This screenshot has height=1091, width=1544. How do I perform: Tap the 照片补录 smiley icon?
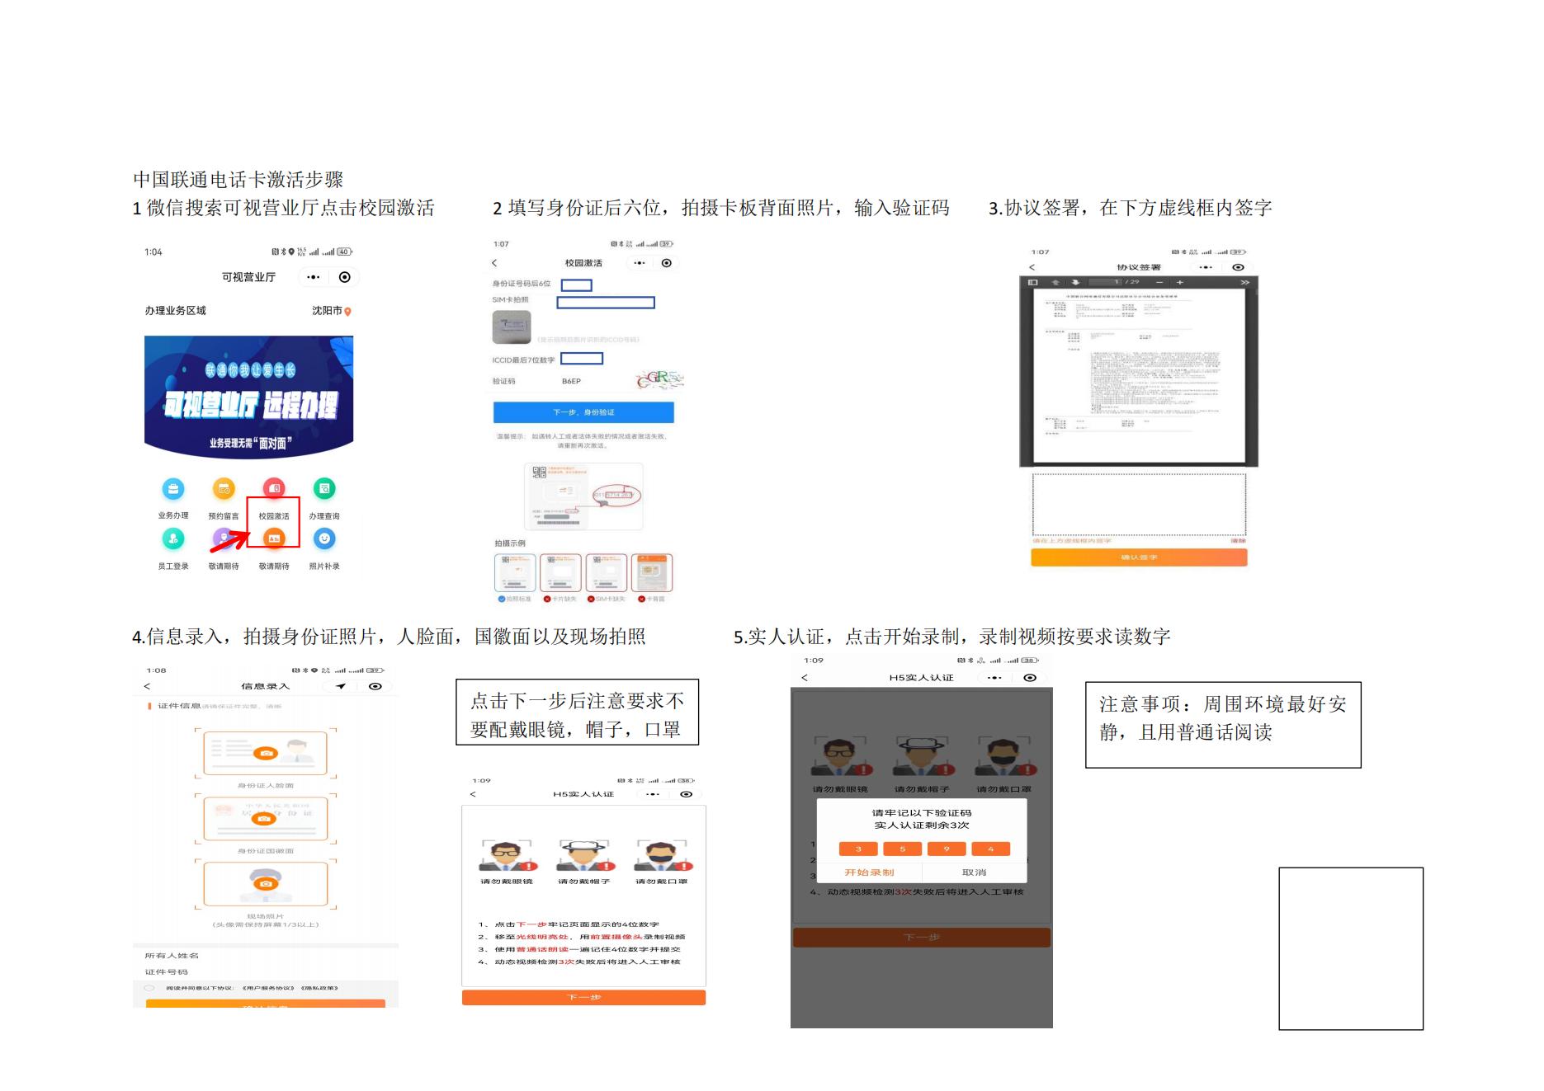[324, 539]
